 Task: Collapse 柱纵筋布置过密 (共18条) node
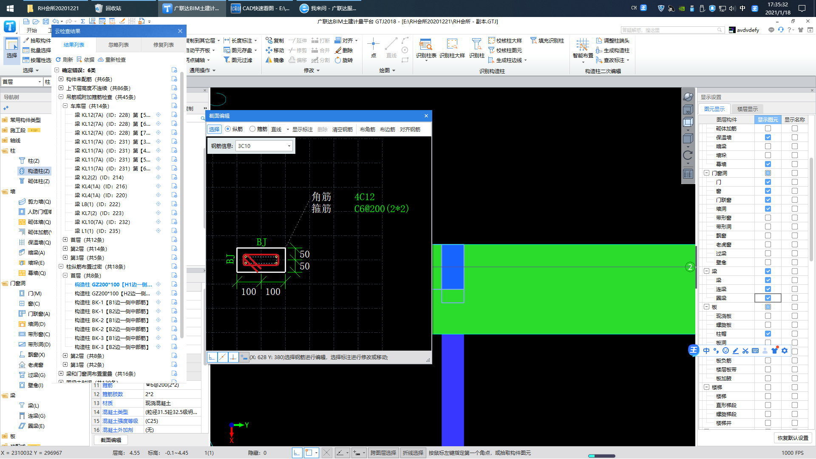point(61,266)
